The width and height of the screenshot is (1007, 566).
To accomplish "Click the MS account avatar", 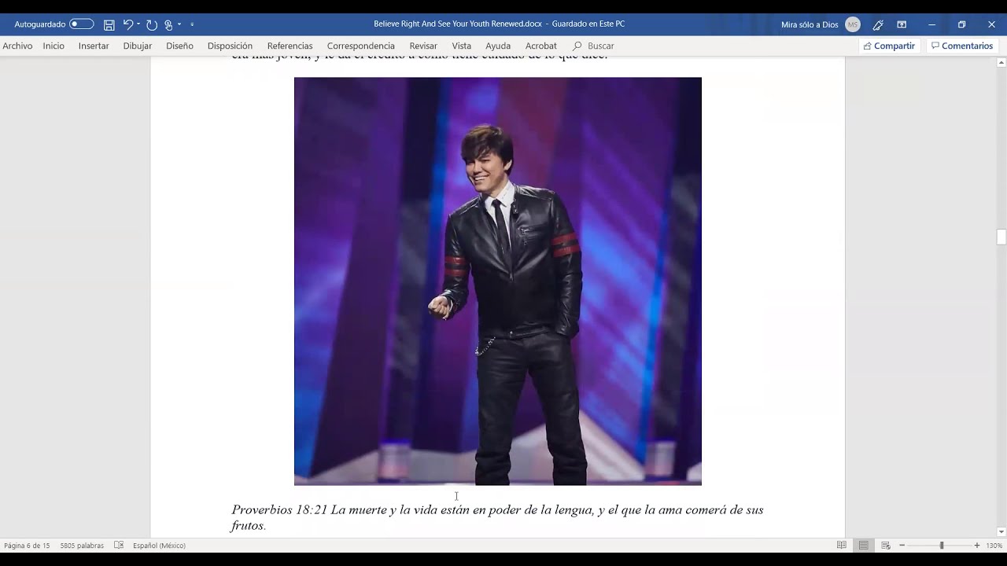I will pos(853,24).
